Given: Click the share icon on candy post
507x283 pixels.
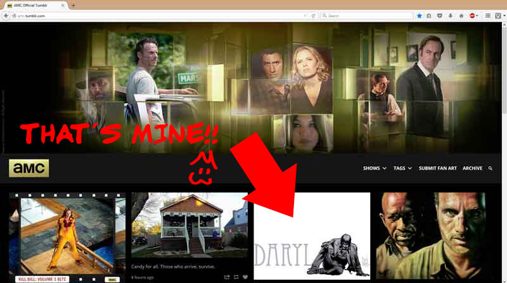Looking at the screenshot, I should 227,277.
